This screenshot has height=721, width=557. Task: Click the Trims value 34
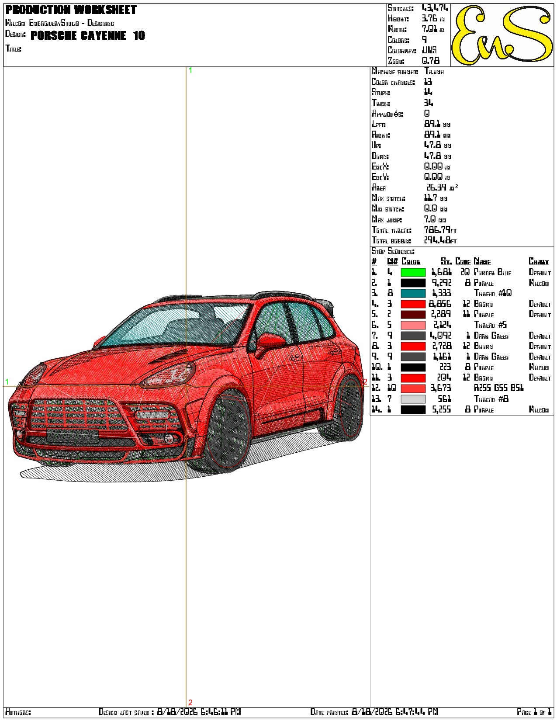point(428,103)
